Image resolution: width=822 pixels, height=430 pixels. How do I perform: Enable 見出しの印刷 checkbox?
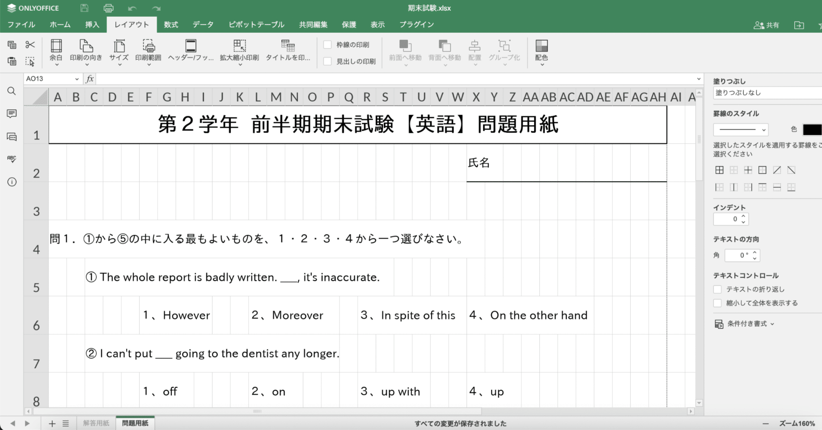pyautogui.click(x=327, y=61)
